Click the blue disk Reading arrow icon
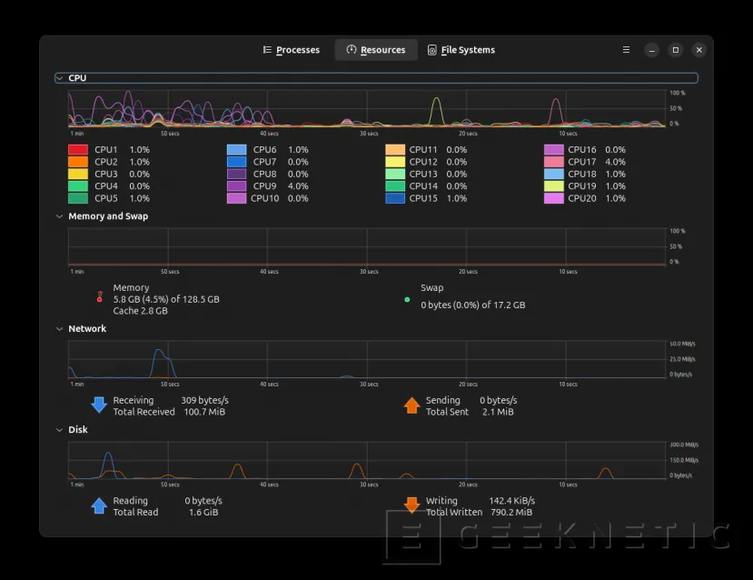Image resolution: width=753 pixels, height=580 pixels. (x=99, y=505)
